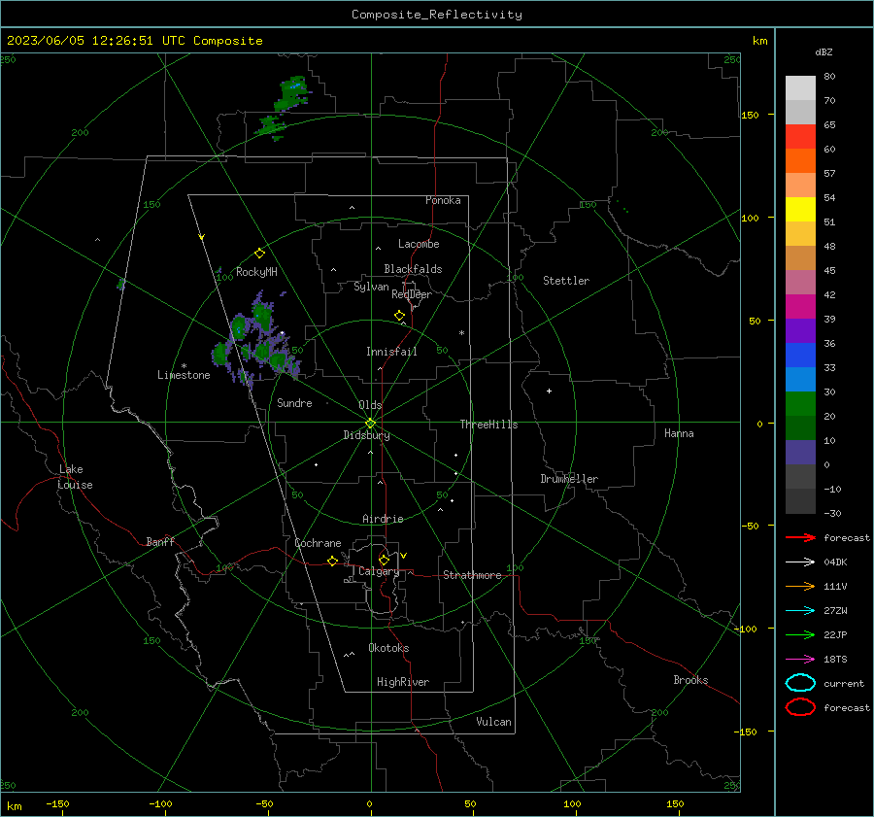
Task: Click the Strathmore label
Action: point(472,575)
